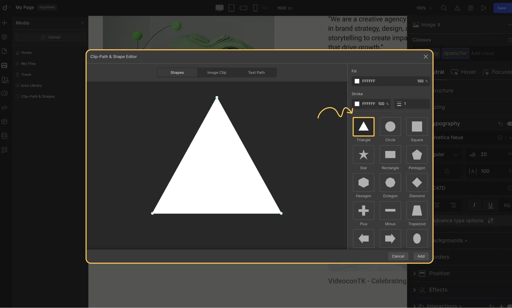Click the add element plus icon
Screen dimensions: 512x308
coord(4,23)
